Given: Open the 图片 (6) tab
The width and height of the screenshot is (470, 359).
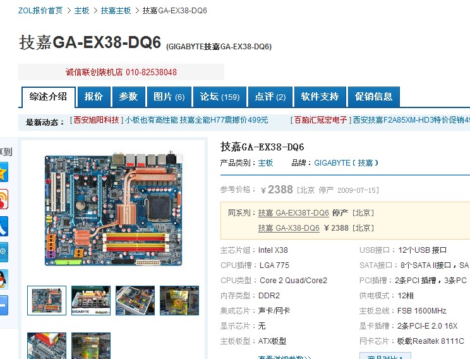Looking at the screenshot, I should (x=169, y=97).
